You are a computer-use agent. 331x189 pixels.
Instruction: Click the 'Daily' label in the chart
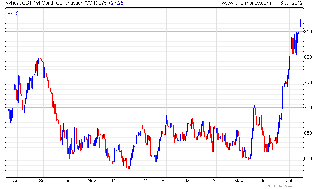13,12
